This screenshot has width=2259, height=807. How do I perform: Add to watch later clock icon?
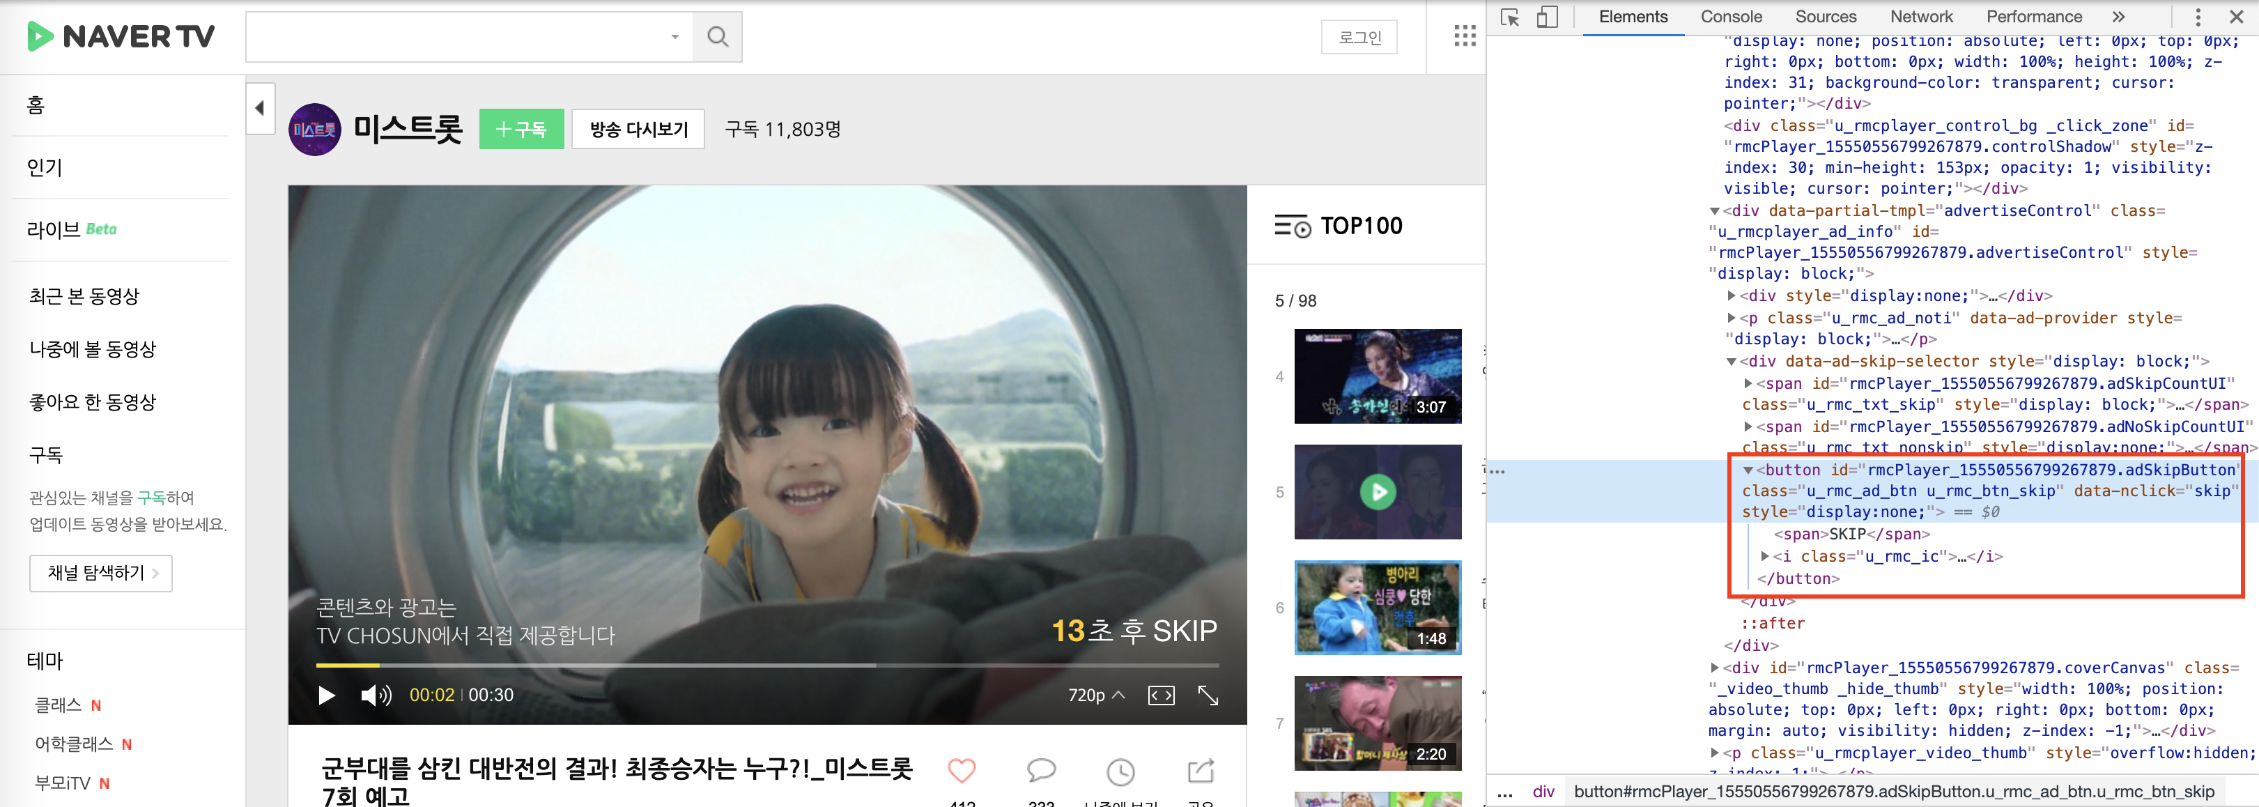tap(1120, 772)
